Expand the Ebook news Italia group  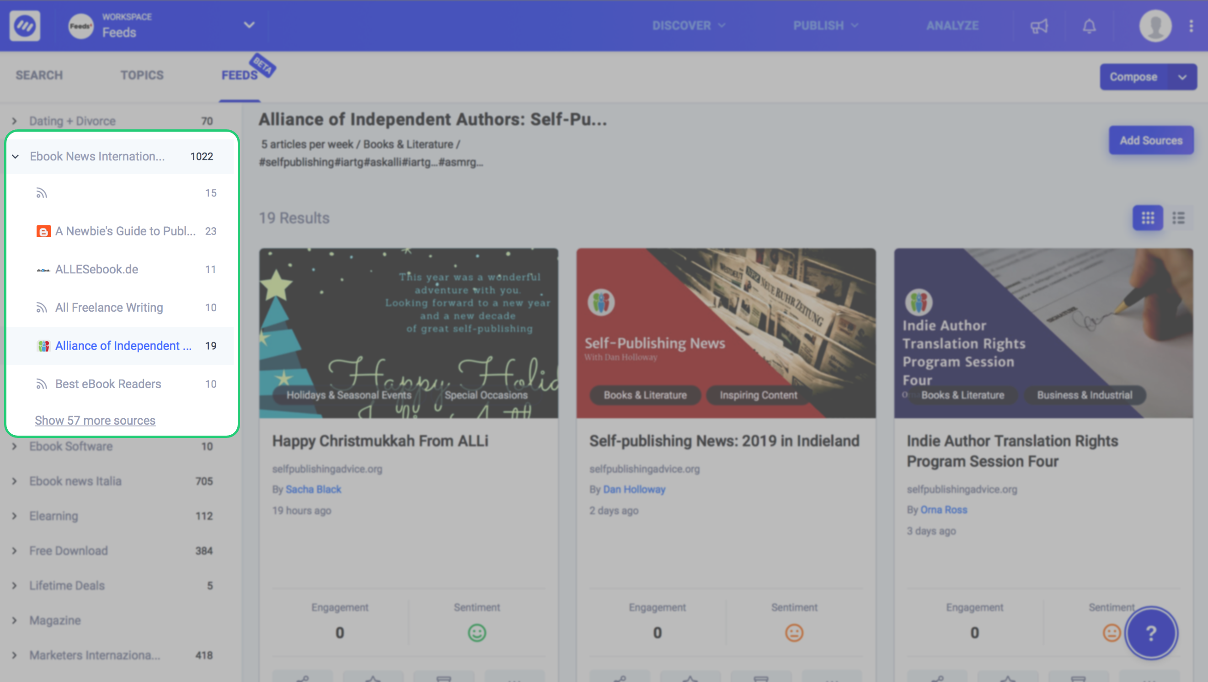point(15,481)
